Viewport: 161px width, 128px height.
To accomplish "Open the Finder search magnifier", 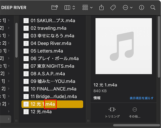I will [153, 7].
